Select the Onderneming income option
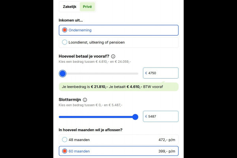This screenshot has height=158, width=237. tap(118, 30)
